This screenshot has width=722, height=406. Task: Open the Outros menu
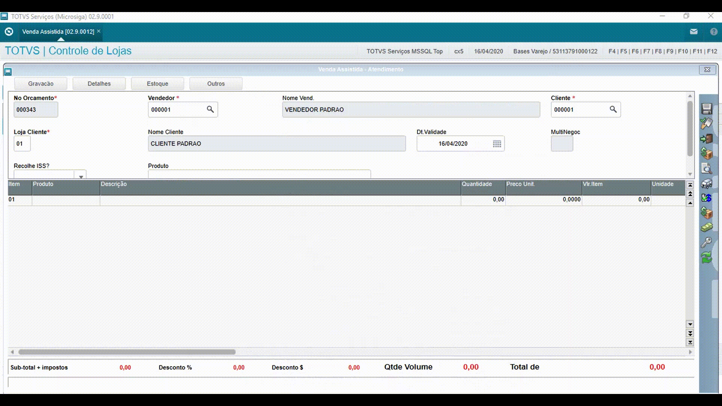click(x=216, y=83)
